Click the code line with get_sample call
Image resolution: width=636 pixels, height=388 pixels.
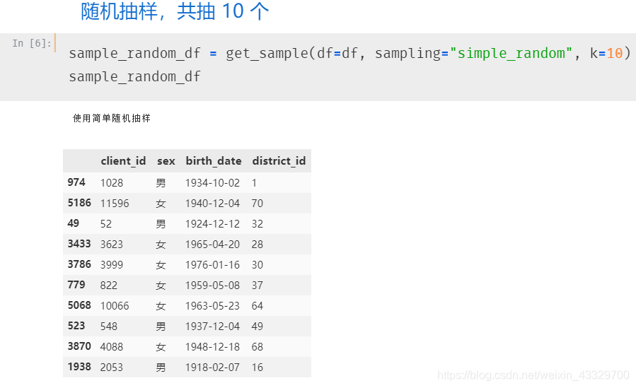click(349, 53)
